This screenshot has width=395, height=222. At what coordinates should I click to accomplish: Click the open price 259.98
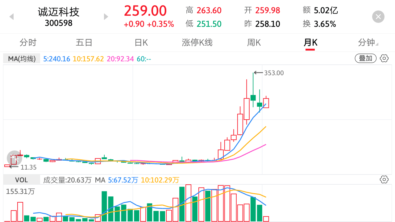point(268,10)
